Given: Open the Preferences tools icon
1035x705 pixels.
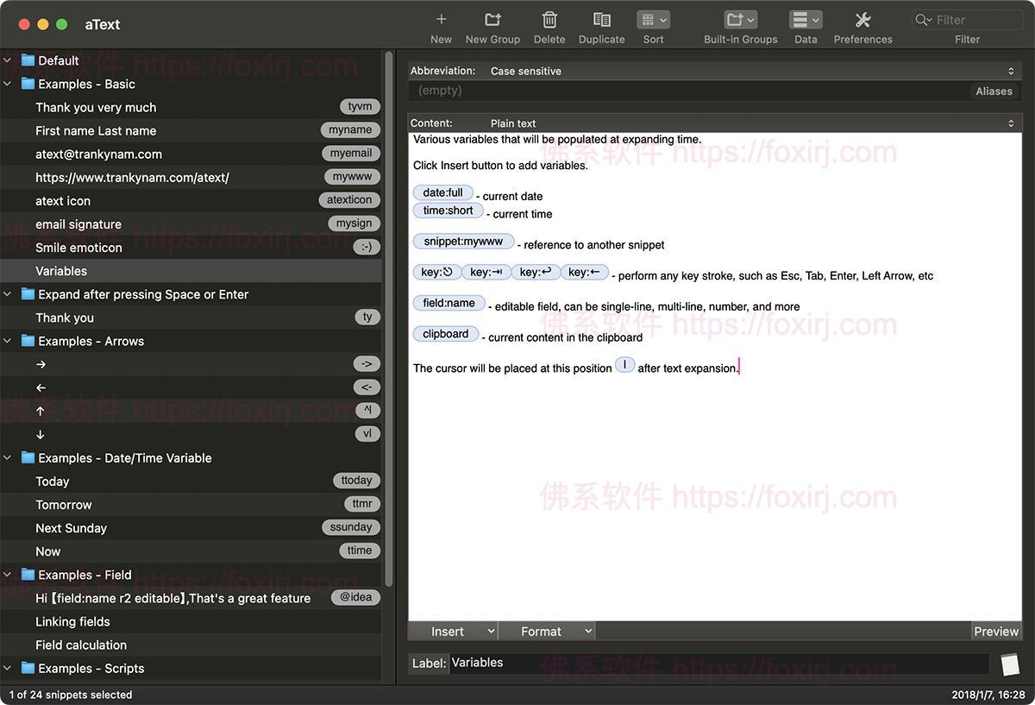Looking at the screenshot, I should (862, 20).
